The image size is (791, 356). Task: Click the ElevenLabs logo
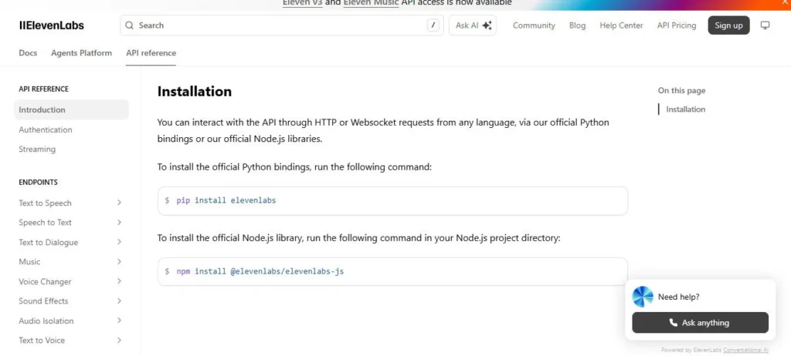(x=52, y=25)
